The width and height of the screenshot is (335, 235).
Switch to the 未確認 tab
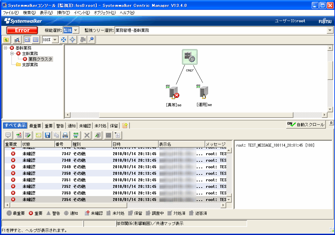click(x=85, y=126)
